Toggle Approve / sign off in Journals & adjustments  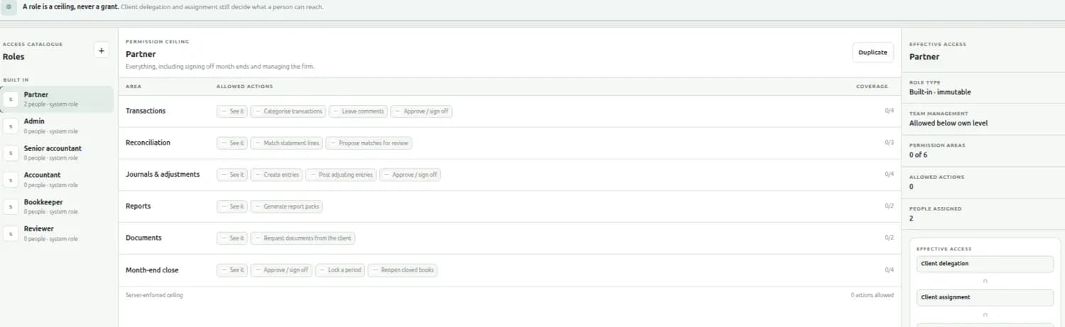(410, 174)
